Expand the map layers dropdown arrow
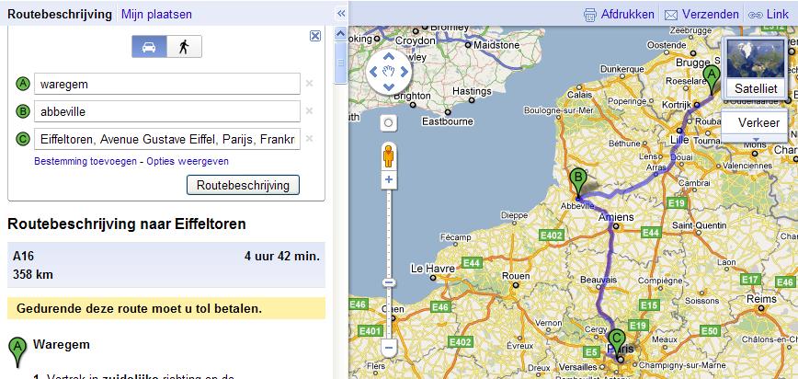Viewport: 798px width, 379px height. coord(756,139)
